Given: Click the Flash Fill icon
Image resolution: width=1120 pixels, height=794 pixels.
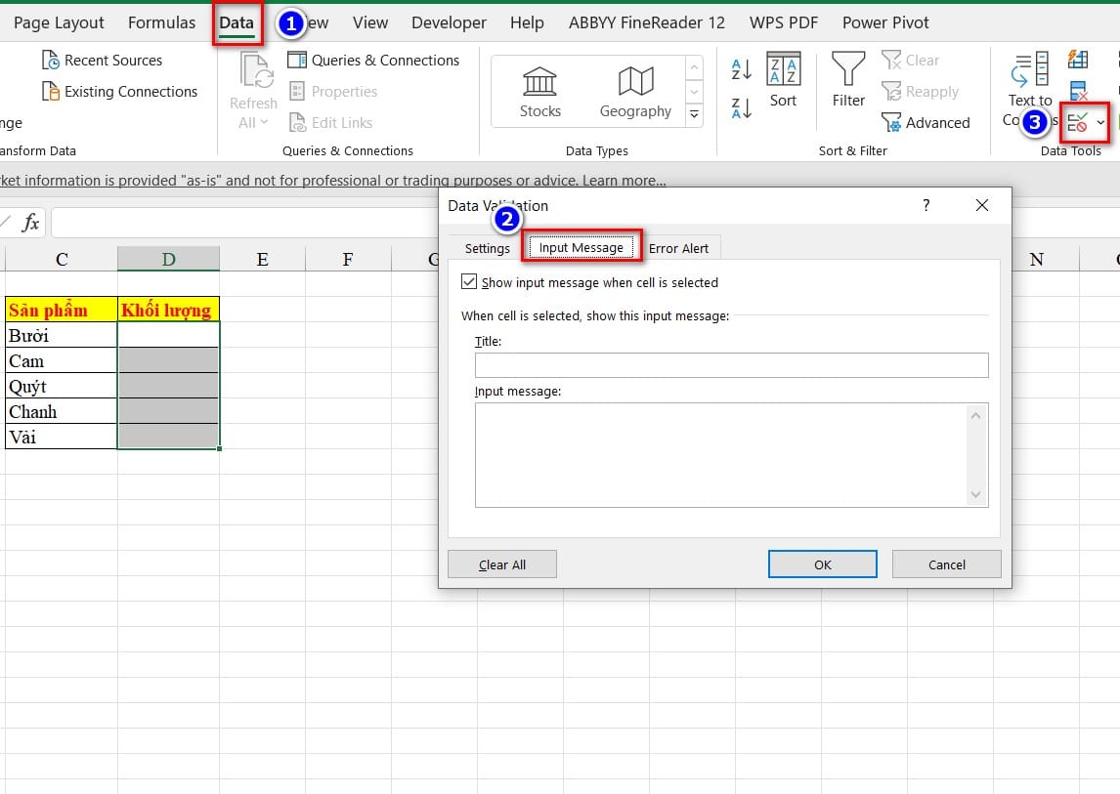Looking at the screenshot, I should click(1078, 59).
